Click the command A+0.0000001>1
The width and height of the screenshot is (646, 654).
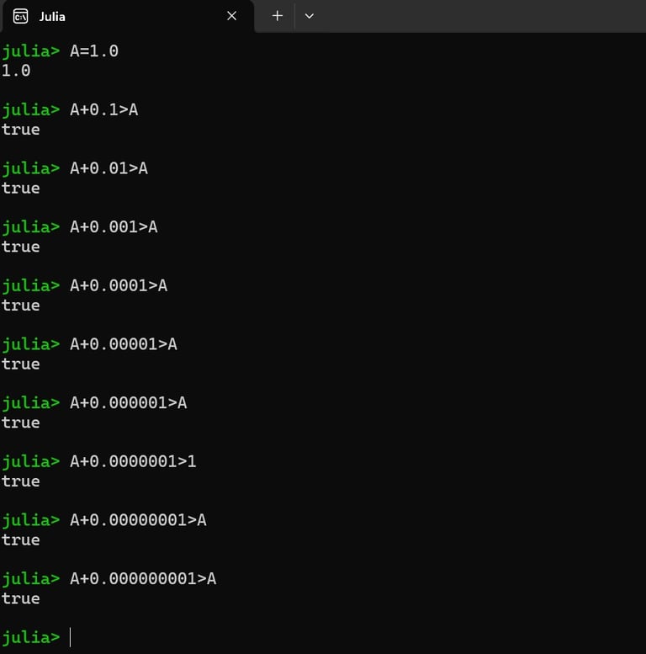coord(134,461)
